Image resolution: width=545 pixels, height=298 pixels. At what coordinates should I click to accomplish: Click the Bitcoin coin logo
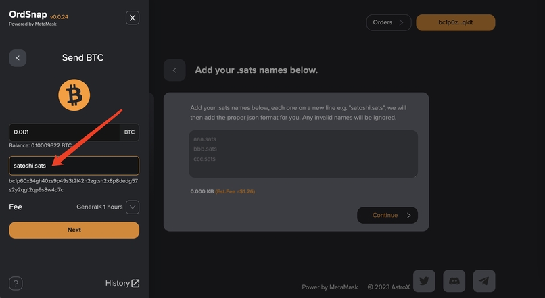click(x=74, y=95)
